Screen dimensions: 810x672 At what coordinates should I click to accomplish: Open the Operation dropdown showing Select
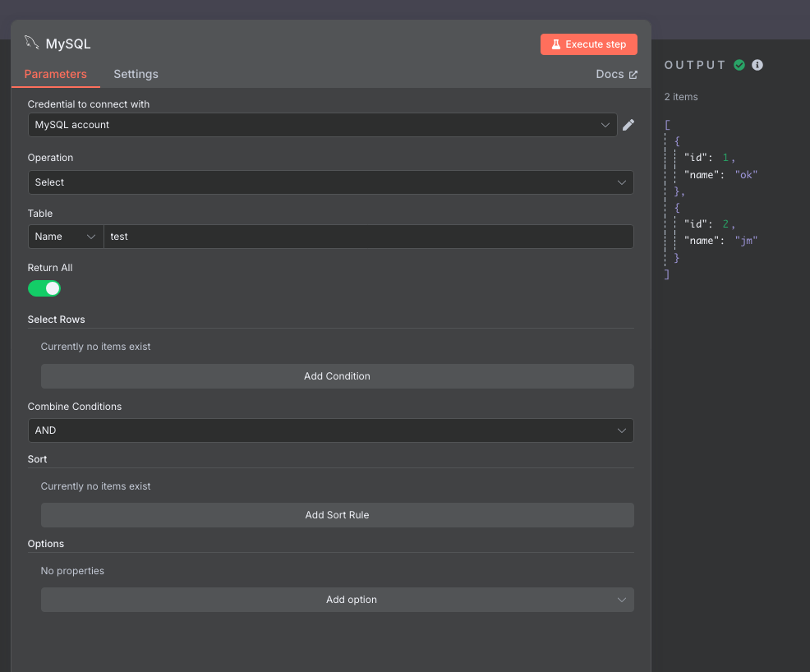(x=330, y=182)
